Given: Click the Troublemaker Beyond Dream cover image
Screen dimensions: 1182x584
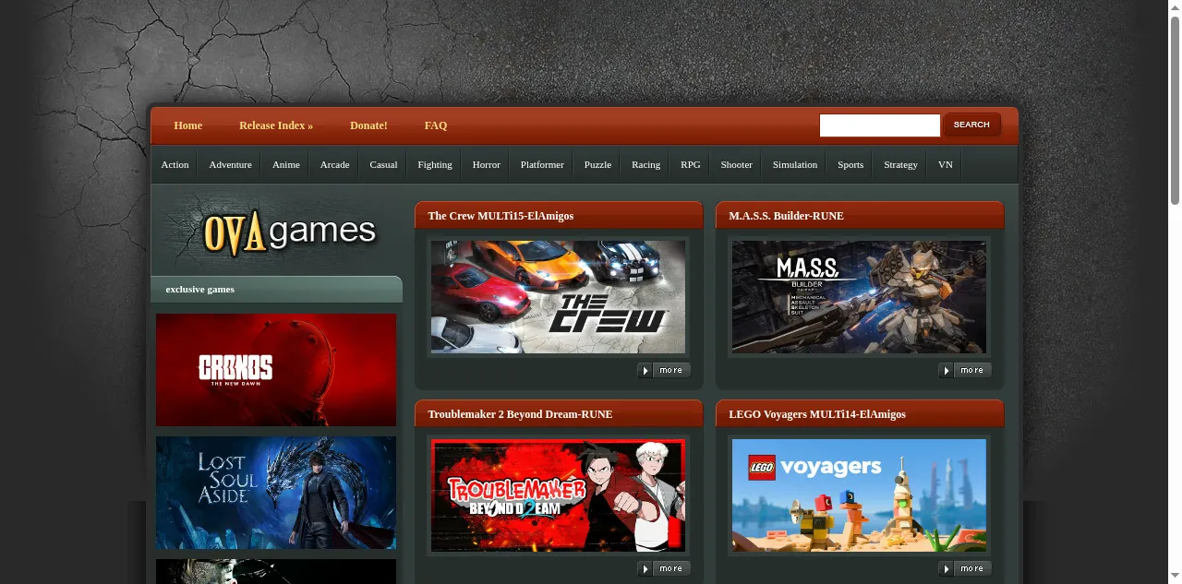Looking at the screenshot, I should click(x=558, y=495).
